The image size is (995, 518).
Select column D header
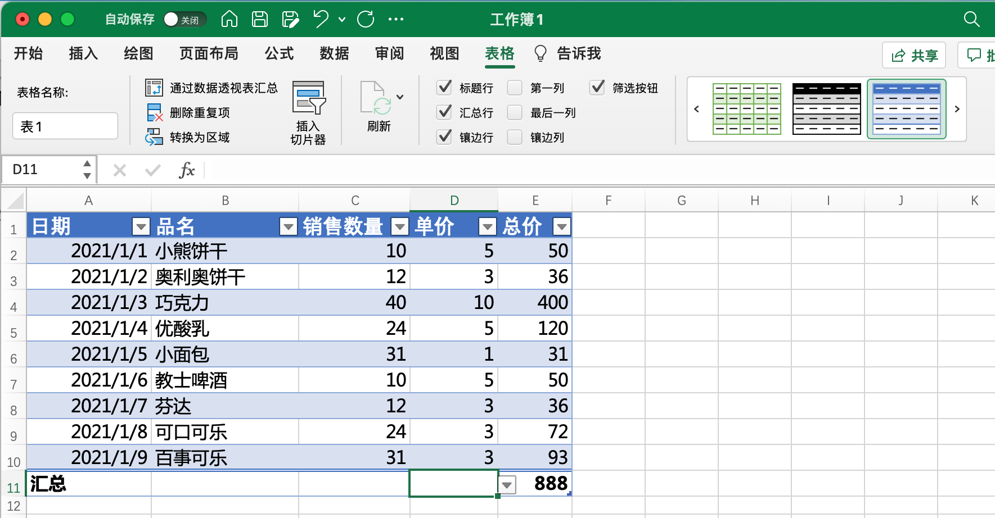click(x=454, y=201)
